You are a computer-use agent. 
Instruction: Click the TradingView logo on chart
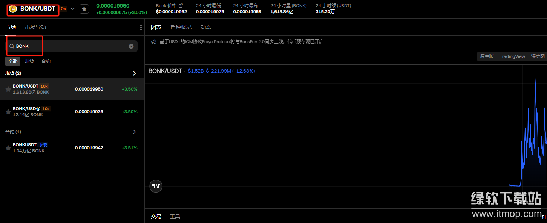click(x=156, y=186)
